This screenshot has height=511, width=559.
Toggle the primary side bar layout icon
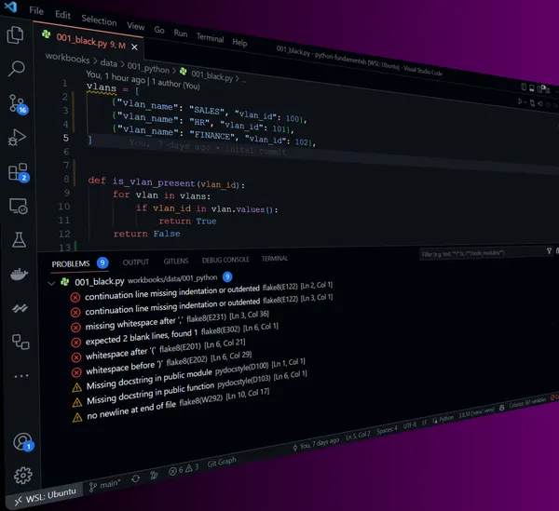pos(524,87)
